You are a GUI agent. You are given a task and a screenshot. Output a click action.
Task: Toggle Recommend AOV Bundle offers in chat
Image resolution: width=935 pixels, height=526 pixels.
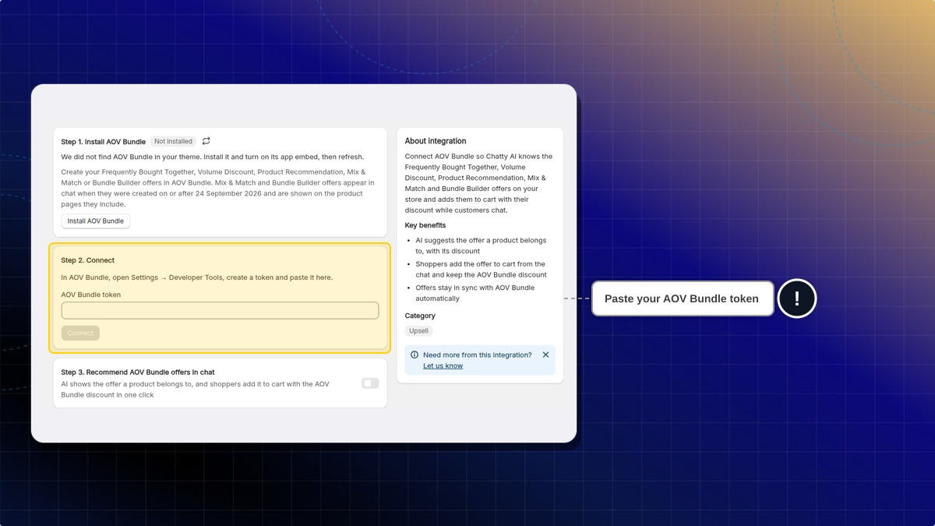370,383
